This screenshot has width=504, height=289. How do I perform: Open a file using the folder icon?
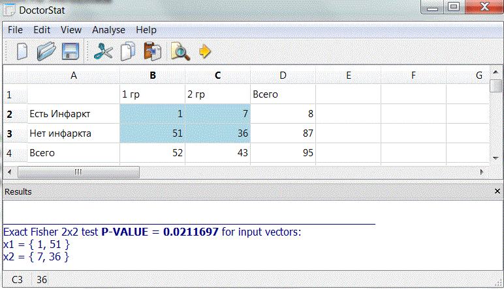coord(46,51)
